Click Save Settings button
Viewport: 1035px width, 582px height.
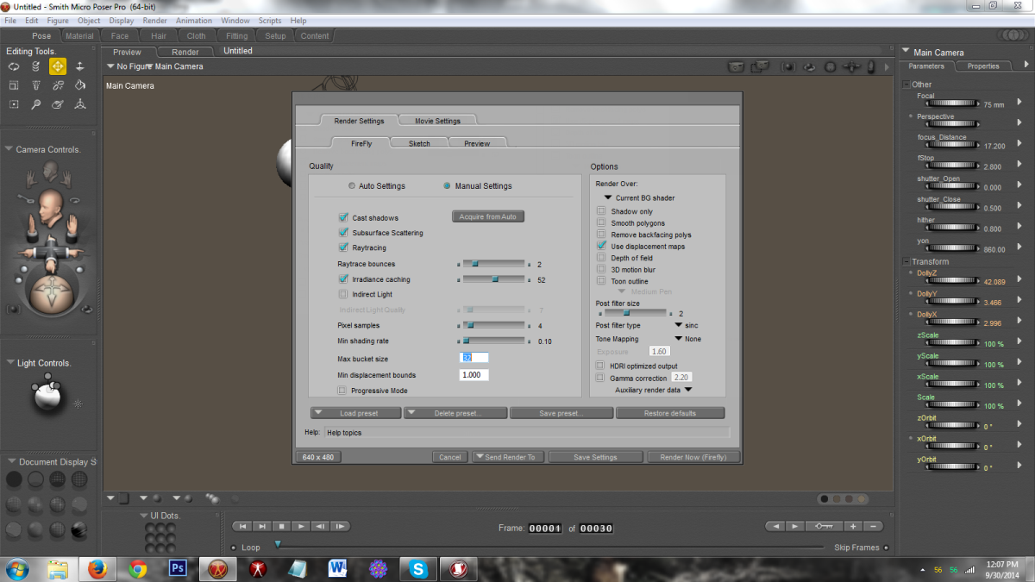coord(595,457)
